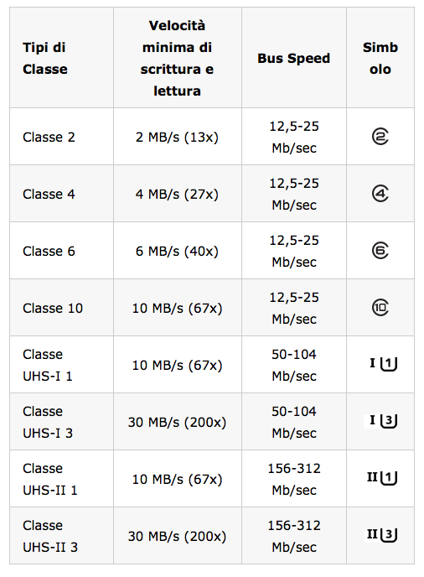Click the Class 4 speed symbol icon
424x577 pixels.
[380, 194]
